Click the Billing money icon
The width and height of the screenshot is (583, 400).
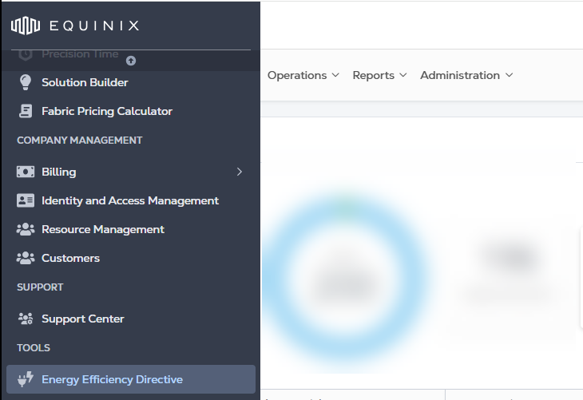pos(26,172)
